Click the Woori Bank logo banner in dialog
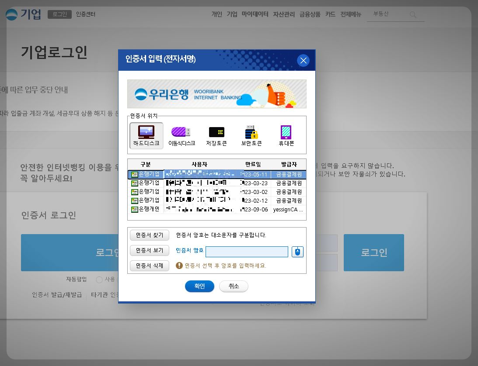478x366 pixels. click(x=216, y=93)
